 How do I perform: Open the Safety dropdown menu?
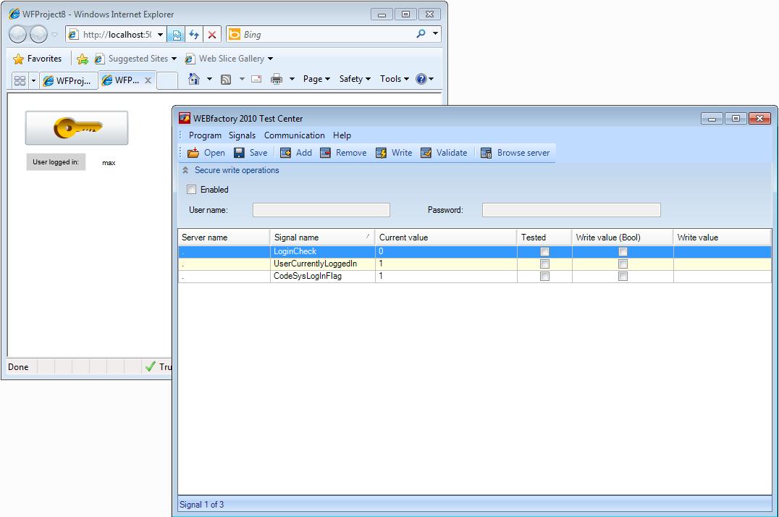(354, 79)
